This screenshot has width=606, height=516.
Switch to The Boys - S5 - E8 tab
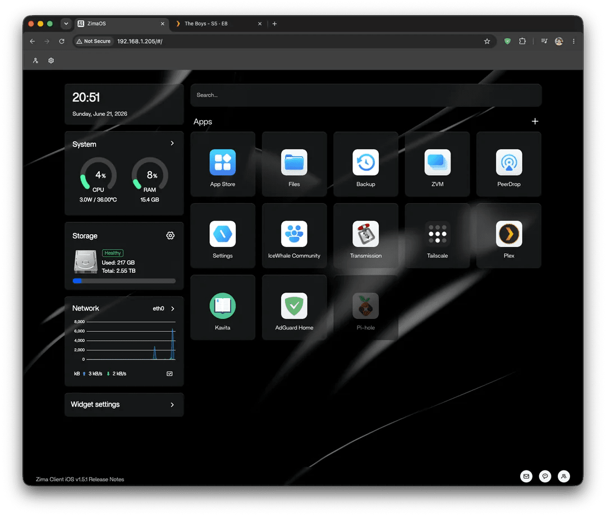pyautogui.click(x=218, y=24)
